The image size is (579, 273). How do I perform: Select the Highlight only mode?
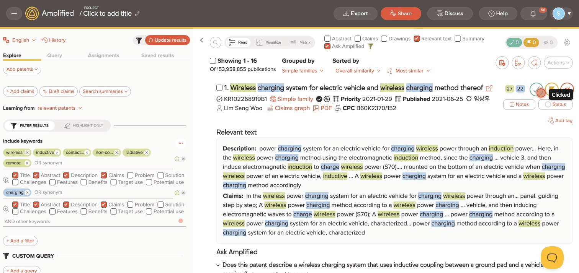click(x=83, y=125)
